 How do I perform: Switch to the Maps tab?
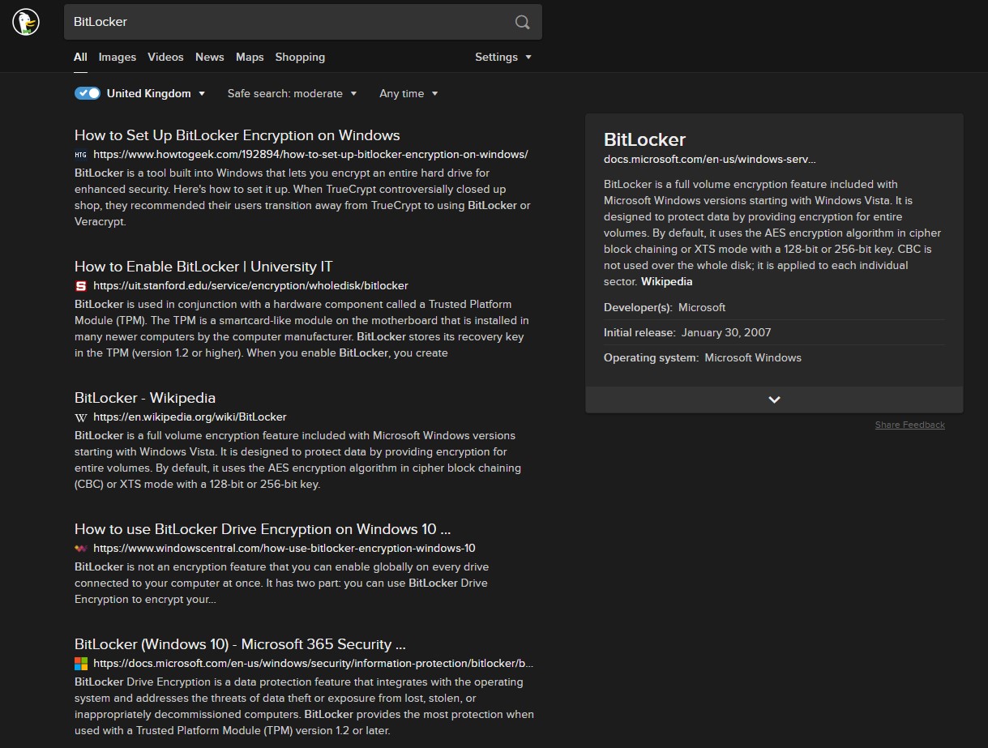coord(250,57)
